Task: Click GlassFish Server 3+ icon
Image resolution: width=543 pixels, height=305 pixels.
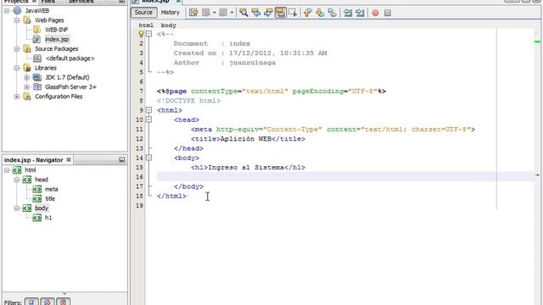Action: tap(37, 86)
